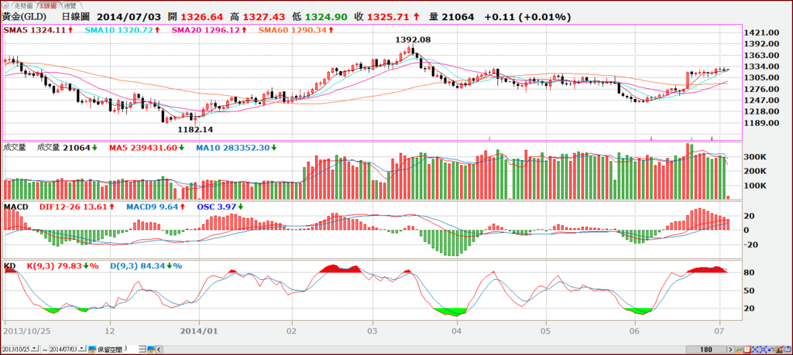Click the 保留空間 value field showing 3
The width and height of the screenshot is (793, 355).
tap(131, 349)
